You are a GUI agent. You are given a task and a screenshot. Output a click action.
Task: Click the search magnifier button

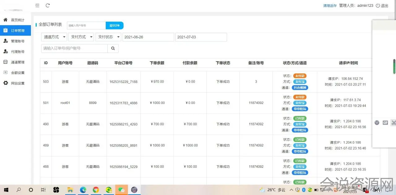(113, 48)
